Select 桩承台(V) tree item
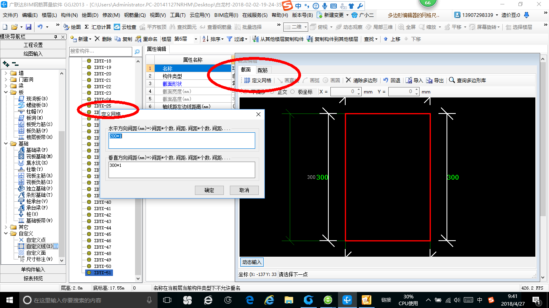The height and width of the screenshot is (308, 549). pos(37,201)
